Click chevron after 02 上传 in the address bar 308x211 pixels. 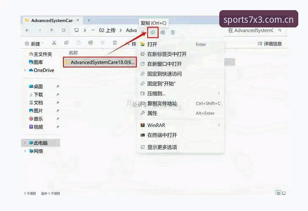pyautogui.click(x=121, y=30)
